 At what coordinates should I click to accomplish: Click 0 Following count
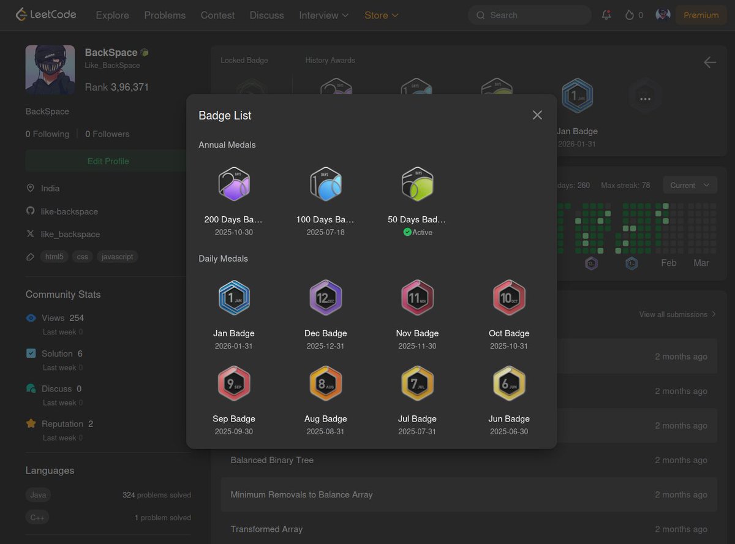click(x=47, y=134)
